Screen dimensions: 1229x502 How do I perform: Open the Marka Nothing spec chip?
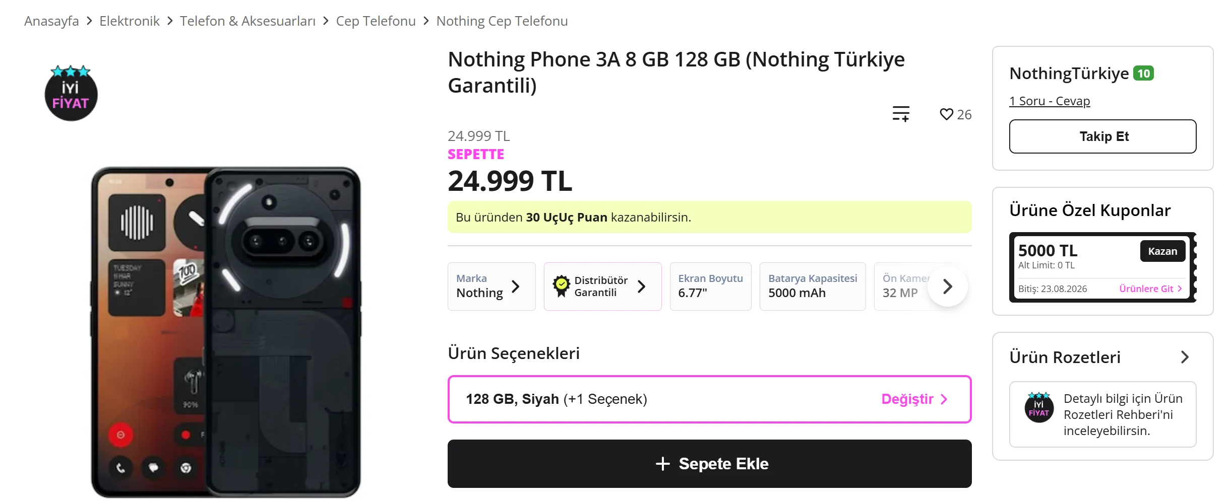tap(491, 286)
